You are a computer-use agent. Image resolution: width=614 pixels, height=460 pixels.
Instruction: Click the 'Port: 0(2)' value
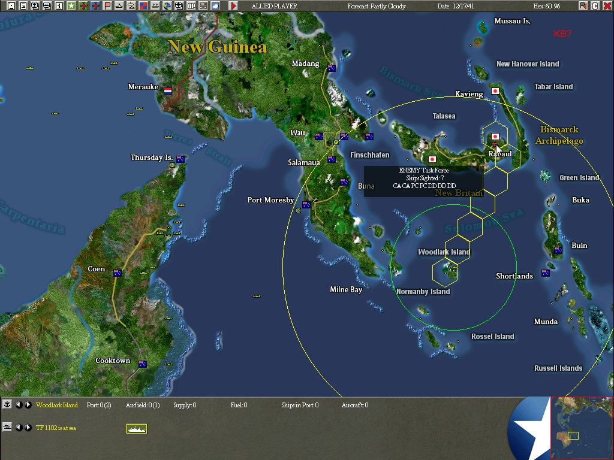99,405
